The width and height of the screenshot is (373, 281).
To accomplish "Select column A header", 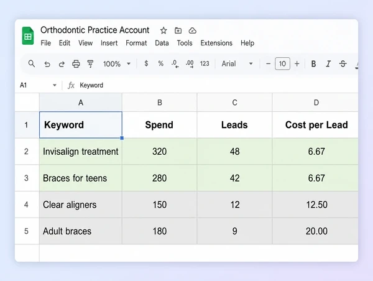I will (81, 103).
